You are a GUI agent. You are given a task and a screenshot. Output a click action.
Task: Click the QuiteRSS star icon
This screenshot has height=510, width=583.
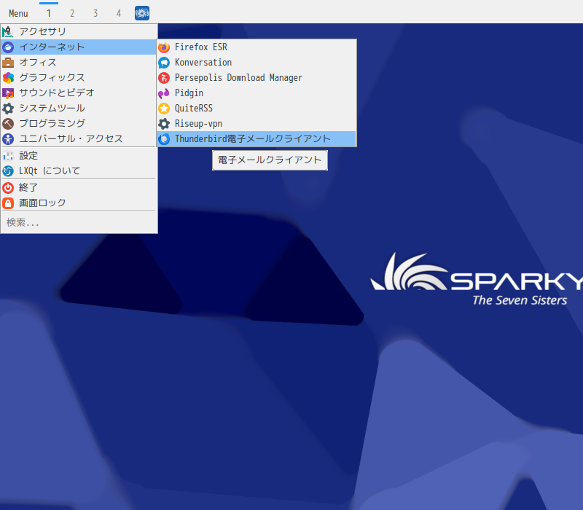[x=164, y=108]
